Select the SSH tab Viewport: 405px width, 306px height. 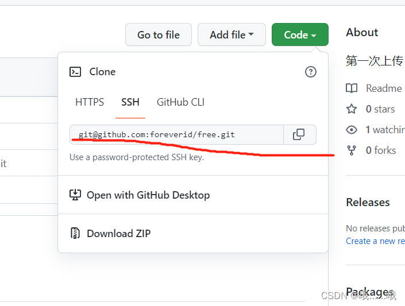[x=130, y=102]
